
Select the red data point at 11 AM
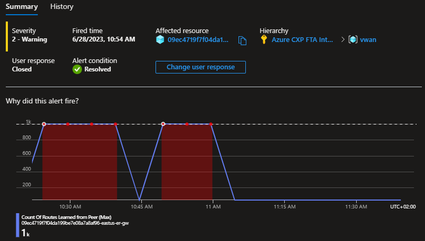[x=211, y=124]
